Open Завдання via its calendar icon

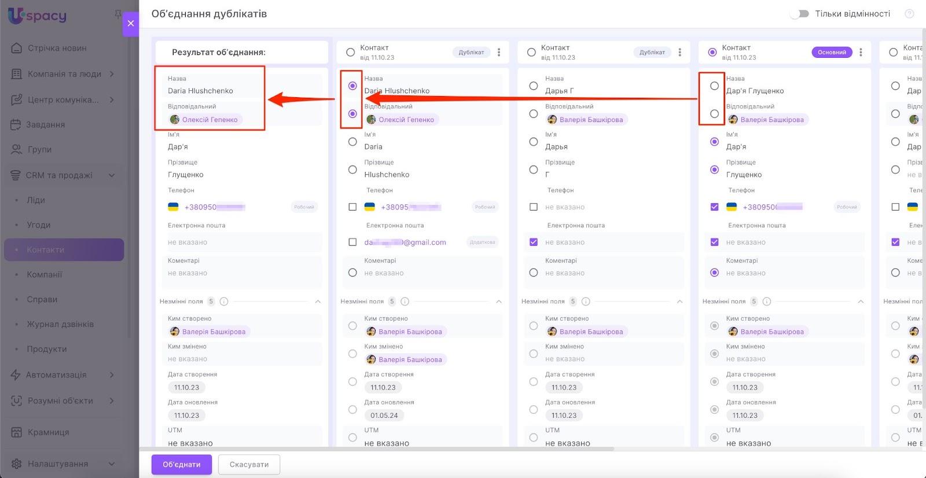16,124
